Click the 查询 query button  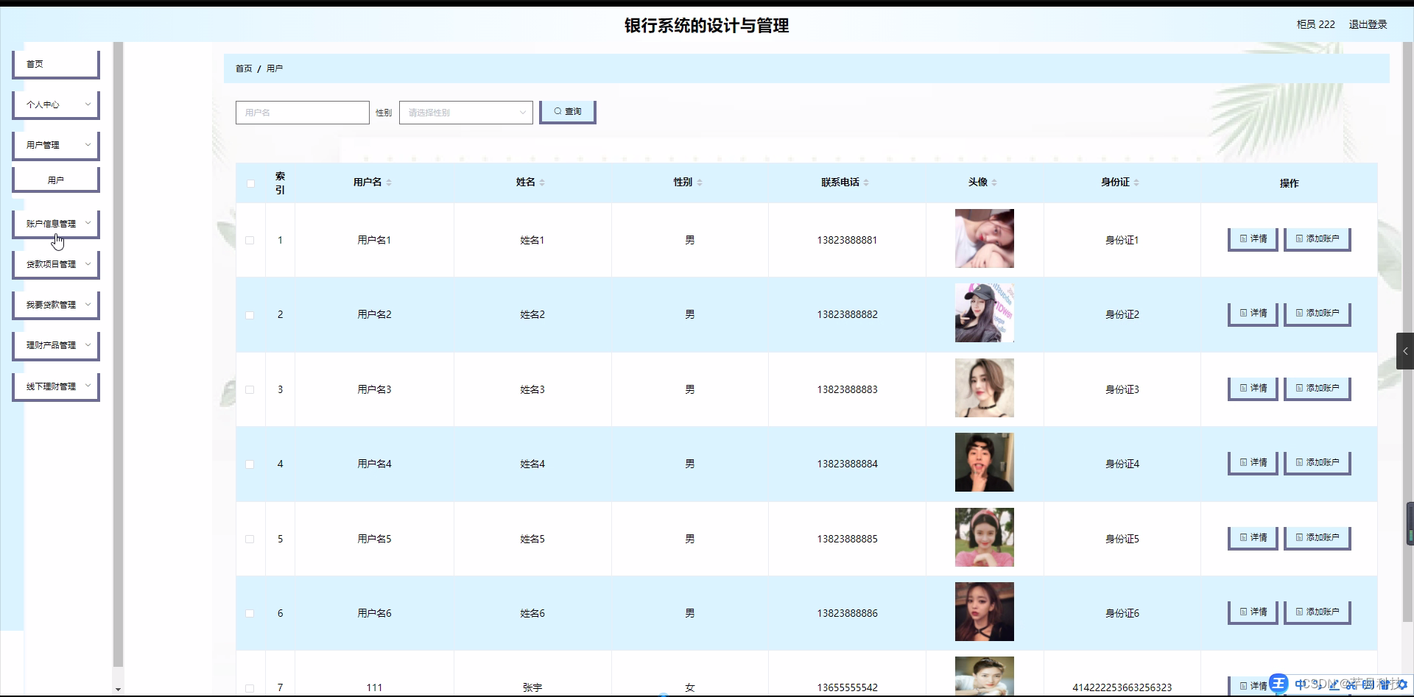point(566,112)
